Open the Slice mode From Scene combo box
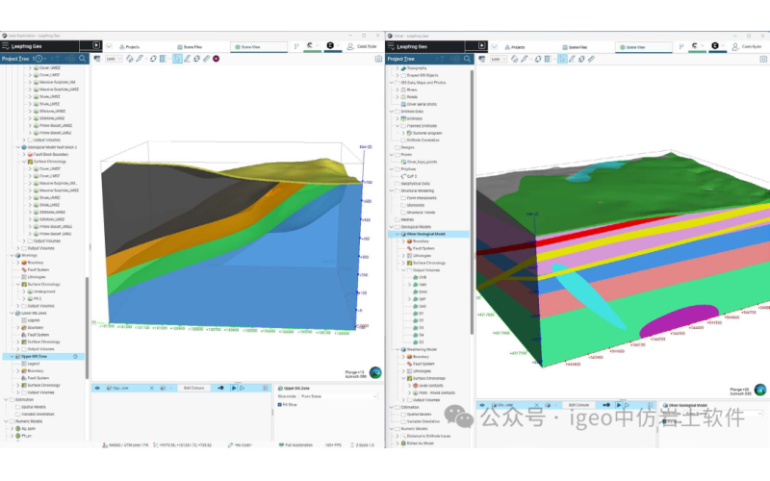 point(337,395)
